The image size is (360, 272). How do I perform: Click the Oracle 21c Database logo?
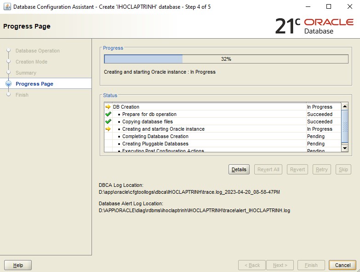(x=314, y=26)
